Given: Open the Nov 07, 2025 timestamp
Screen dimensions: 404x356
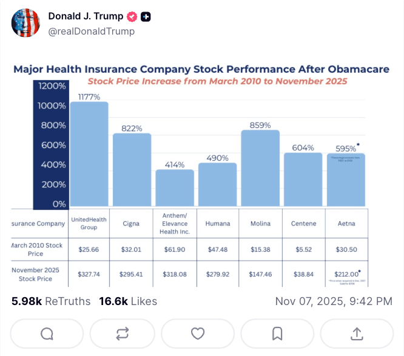Looking at the screenshot, I should point(334,301).
